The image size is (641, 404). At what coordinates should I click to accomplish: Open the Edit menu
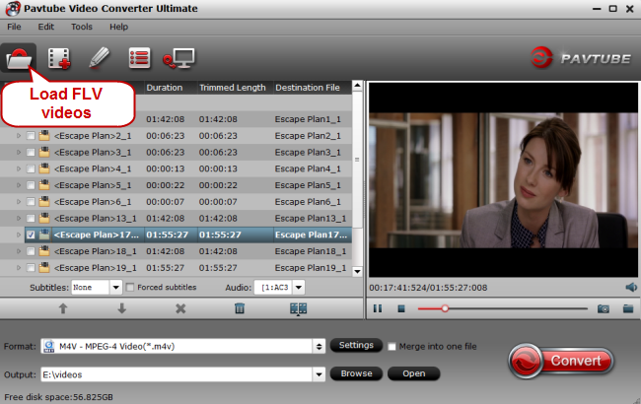pos(45,27)
